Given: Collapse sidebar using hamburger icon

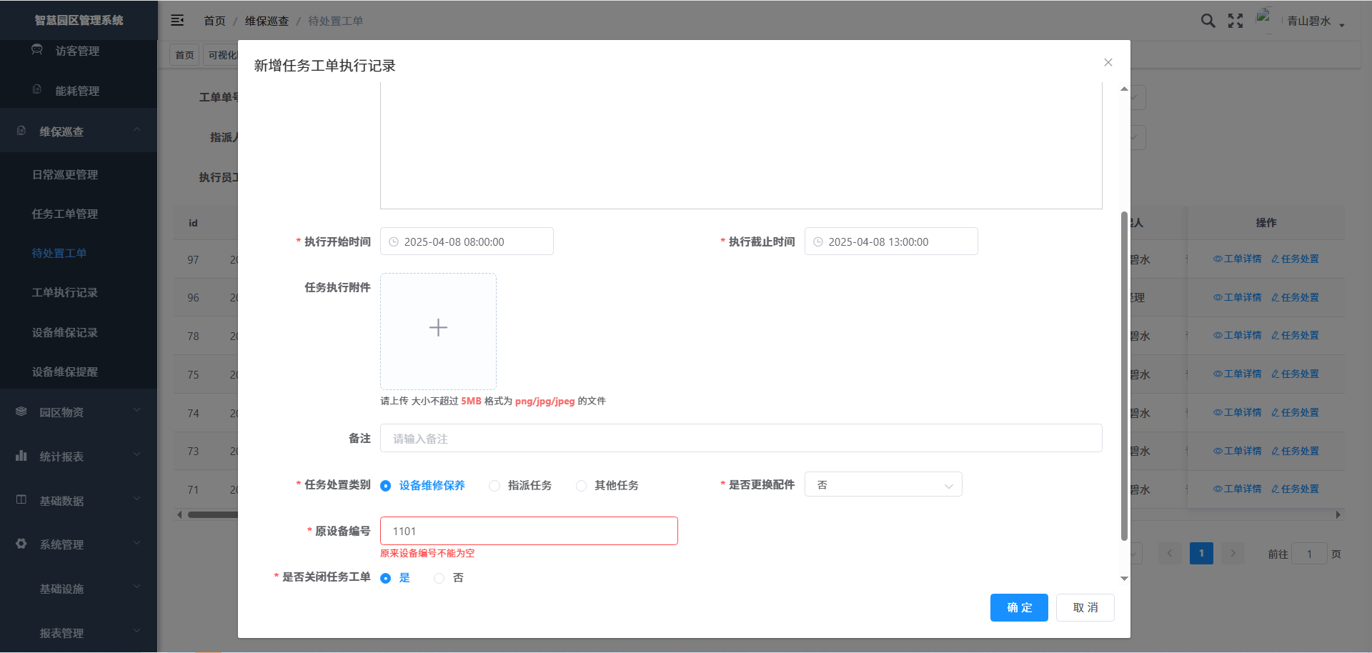Looking at the screenshot, I should pyautogui.click(x=177, y=21).
